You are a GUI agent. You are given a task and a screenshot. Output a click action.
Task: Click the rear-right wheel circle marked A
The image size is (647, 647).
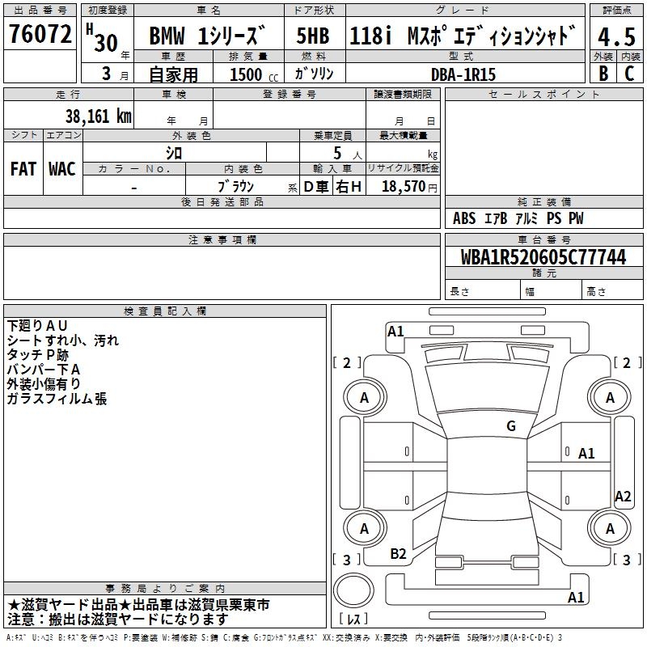tap(610, 529)
